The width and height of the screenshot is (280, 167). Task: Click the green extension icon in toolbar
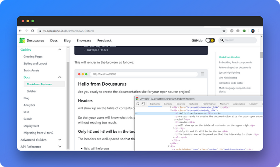pos(244,31)
